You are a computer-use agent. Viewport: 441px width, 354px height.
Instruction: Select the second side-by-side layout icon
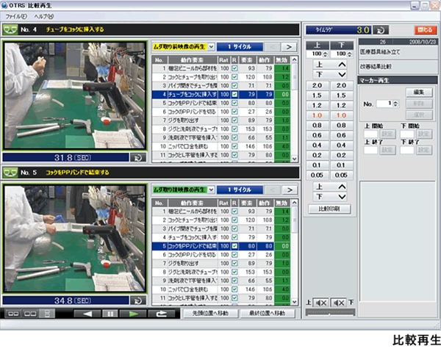pos(30,314)
